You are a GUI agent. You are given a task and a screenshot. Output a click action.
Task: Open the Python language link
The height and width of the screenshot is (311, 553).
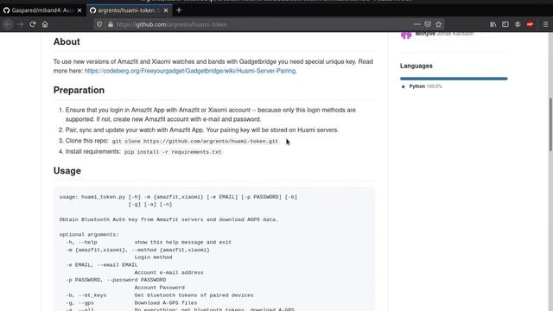tap(425, 86)
